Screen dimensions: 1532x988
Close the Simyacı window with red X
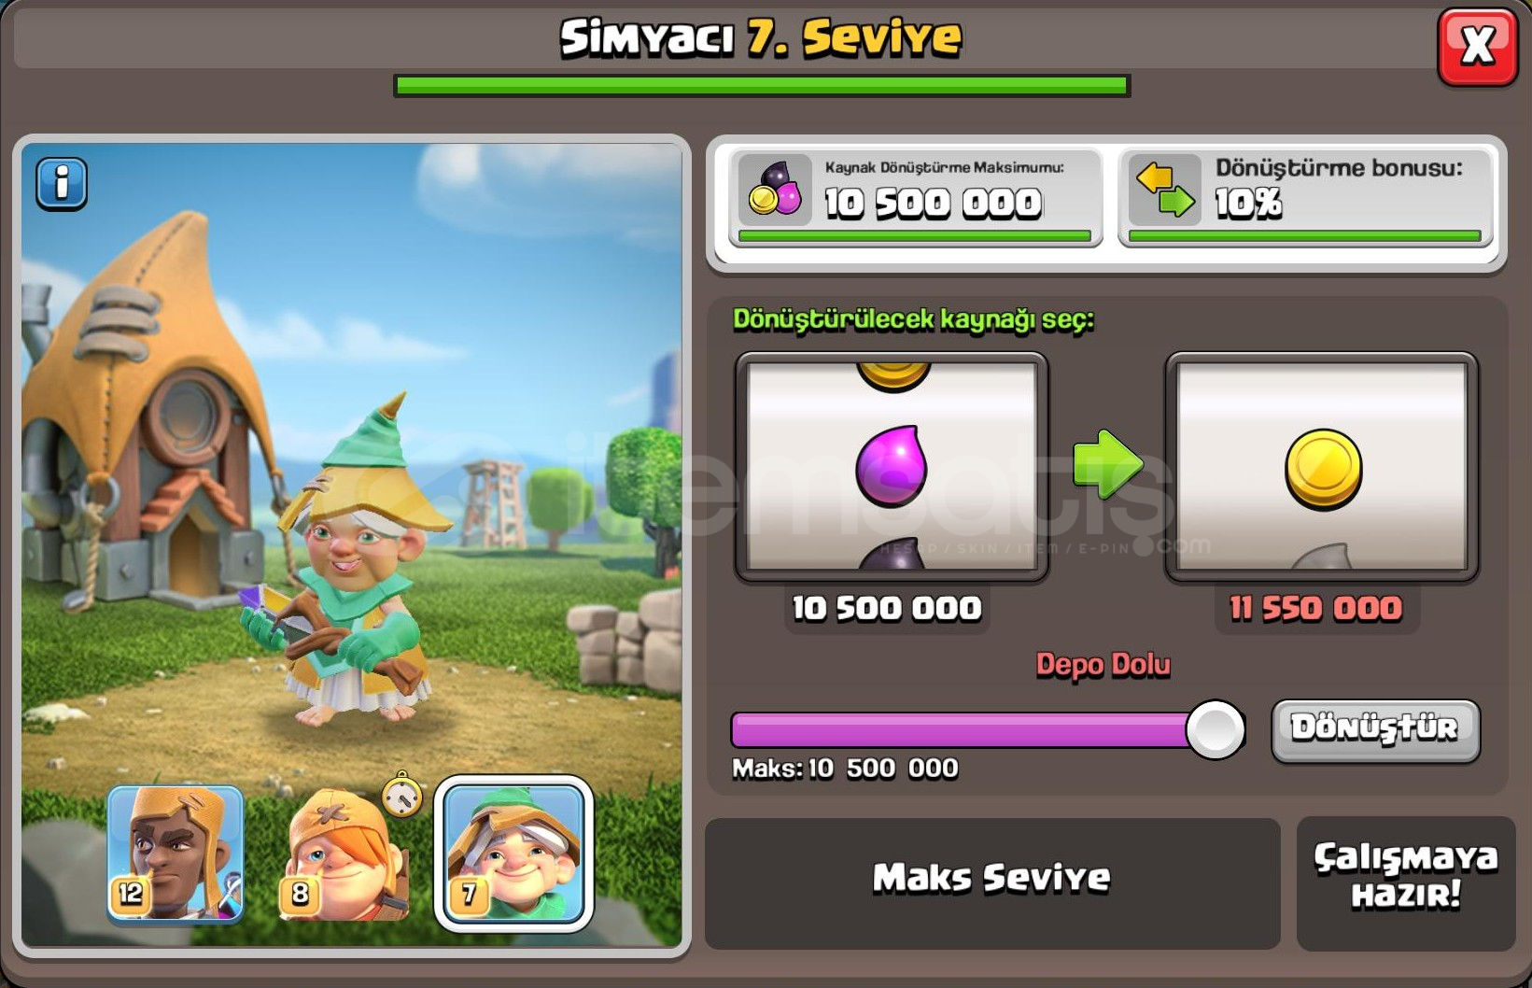coord(1477,47)
